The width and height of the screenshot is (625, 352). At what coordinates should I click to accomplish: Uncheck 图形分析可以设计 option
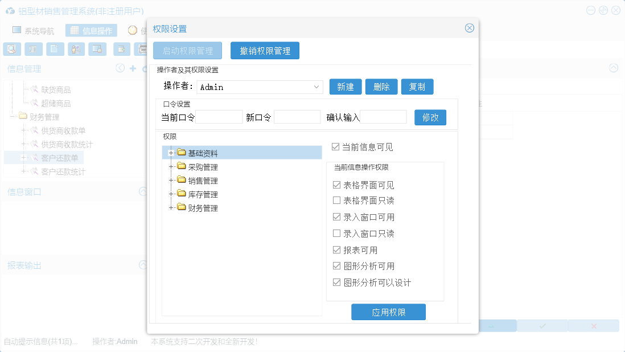pos(336,283)
